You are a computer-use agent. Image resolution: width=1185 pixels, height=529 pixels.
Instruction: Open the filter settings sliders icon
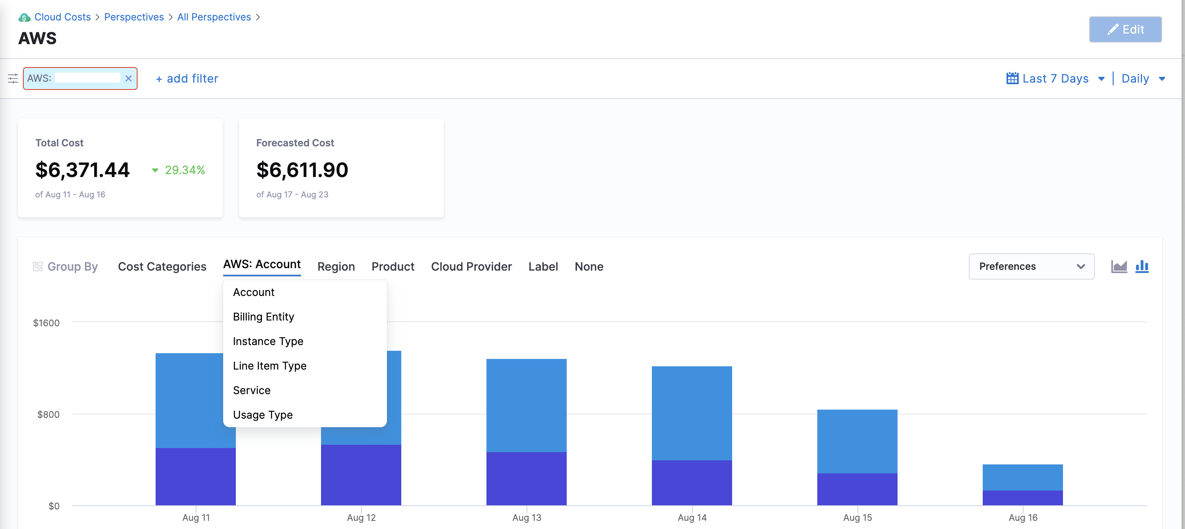13,78
